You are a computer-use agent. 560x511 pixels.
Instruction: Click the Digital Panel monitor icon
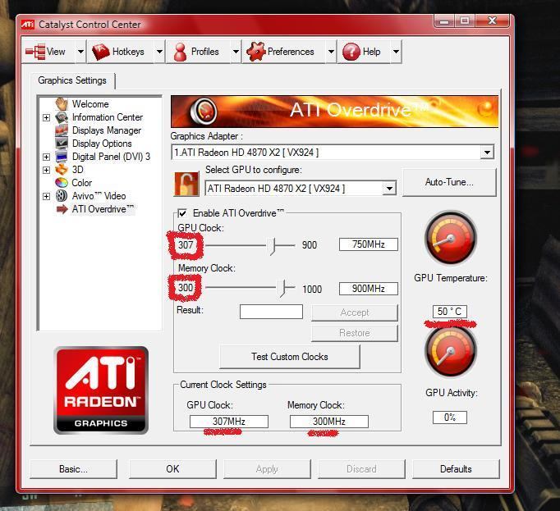[62, 157]
